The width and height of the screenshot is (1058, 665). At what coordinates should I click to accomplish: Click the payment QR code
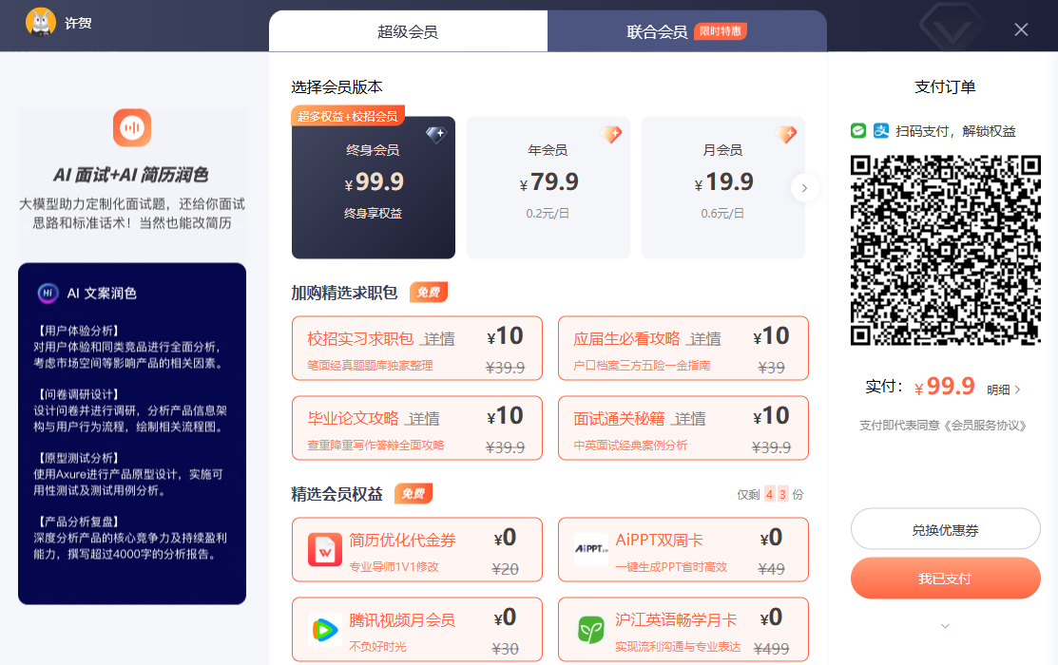[945, 250]
